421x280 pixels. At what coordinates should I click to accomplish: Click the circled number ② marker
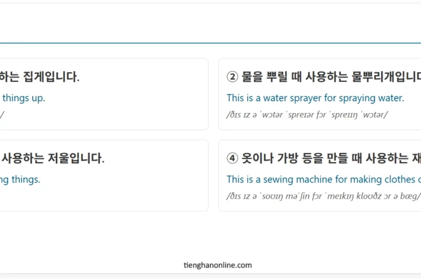(x=233, y=77)
